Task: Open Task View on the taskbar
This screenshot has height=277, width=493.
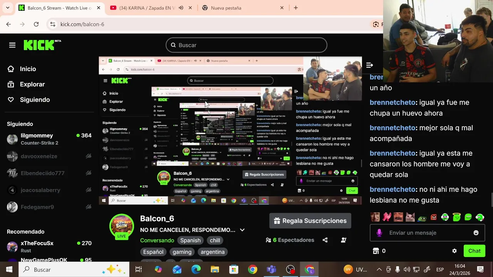Action: (x=139, y=269)
